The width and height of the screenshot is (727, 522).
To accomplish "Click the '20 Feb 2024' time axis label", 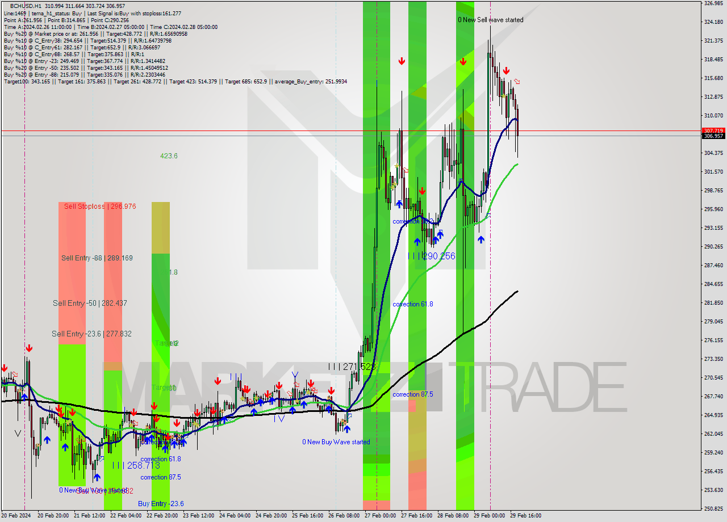I will tap(16, 516).
